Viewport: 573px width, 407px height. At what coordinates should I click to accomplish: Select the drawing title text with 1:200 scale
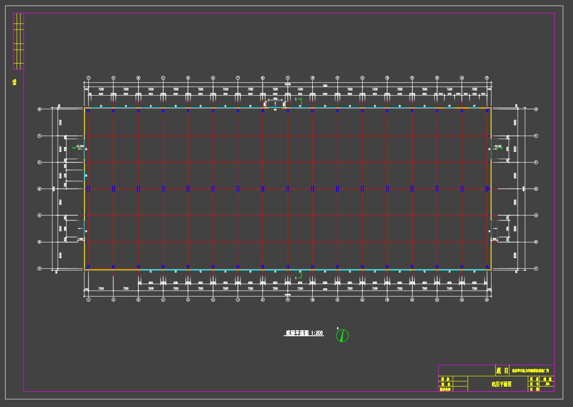[x=304, y=333]
